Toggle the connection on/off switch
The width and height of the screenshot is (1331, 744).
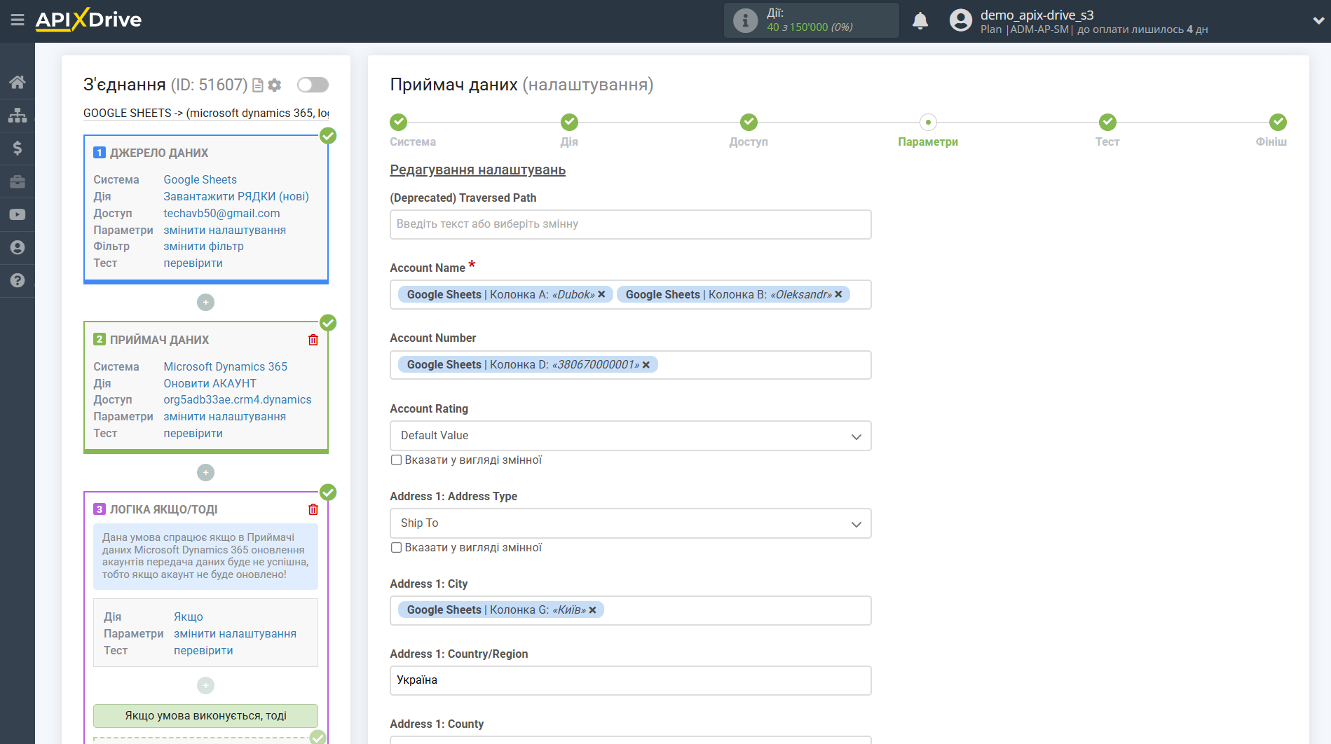click(x=313, y=85)
